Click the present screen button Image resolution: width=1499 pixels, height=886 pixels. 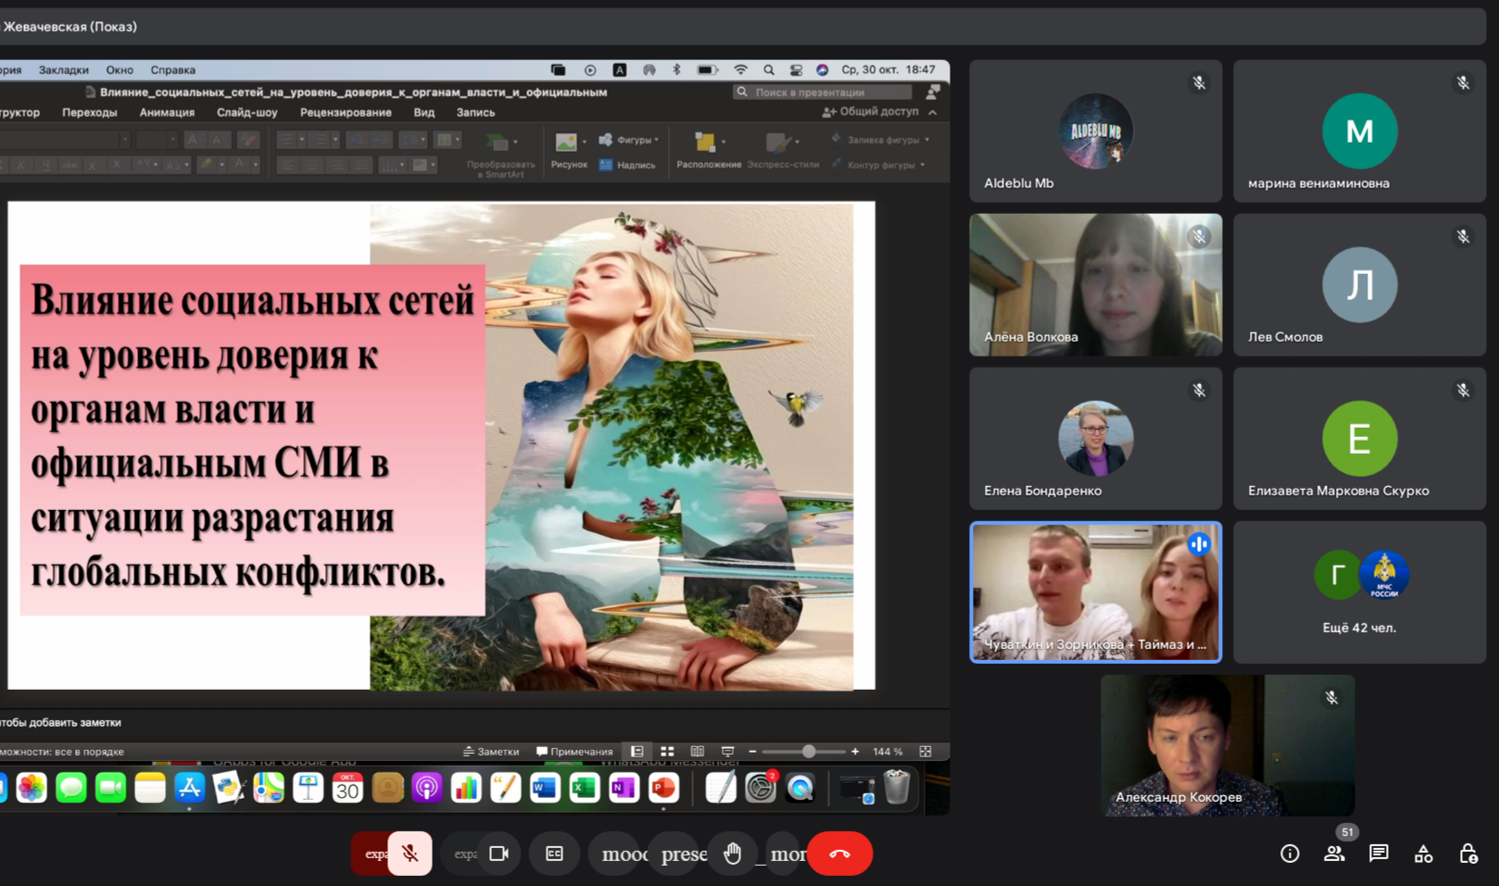pyautogui.click(x=683, y=853)
